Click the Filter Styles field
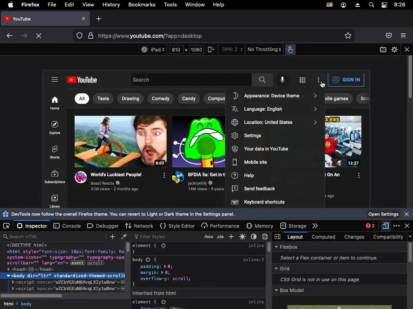This screenshot has height=309, width=413. (x=167, y=237)
